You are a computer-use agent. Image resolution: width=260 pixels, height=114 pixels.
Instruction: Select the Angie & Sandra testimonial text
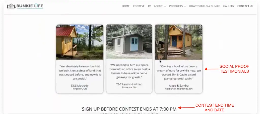tap(178, 73)
